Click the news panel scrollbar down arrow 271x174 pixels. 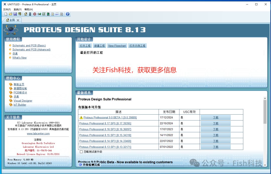click(x=265, y=165)
